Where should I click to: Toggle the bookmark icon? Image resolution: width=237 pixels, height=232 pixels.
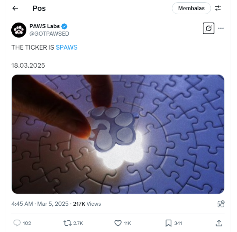point(168,223)
